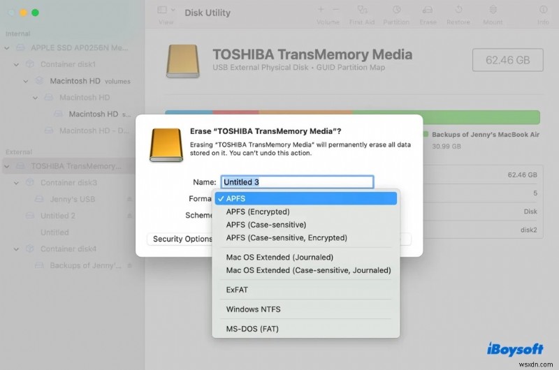Image resolution: width=559 pixels, height=370 pixels.
Task: Click the drive icon in erase dialog
Action: [x=166, y=145]
